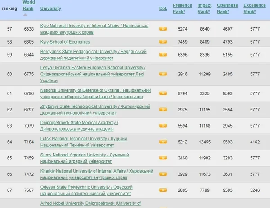Open Kharkiv National University of Internal Affairs link
Viewport: 270px width, 208px height.
pos(97,174)
